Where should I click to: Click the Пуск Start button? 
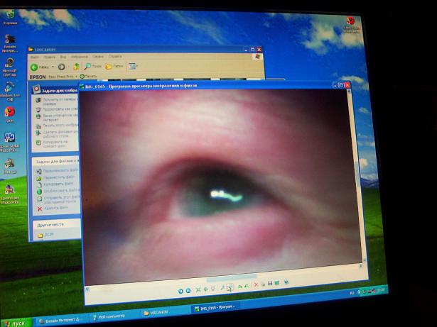[x=16, y=323]
